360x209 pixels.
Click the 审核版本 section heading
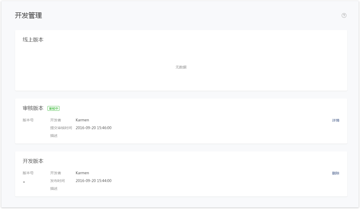pyautogui.click(x=33, y=108)
